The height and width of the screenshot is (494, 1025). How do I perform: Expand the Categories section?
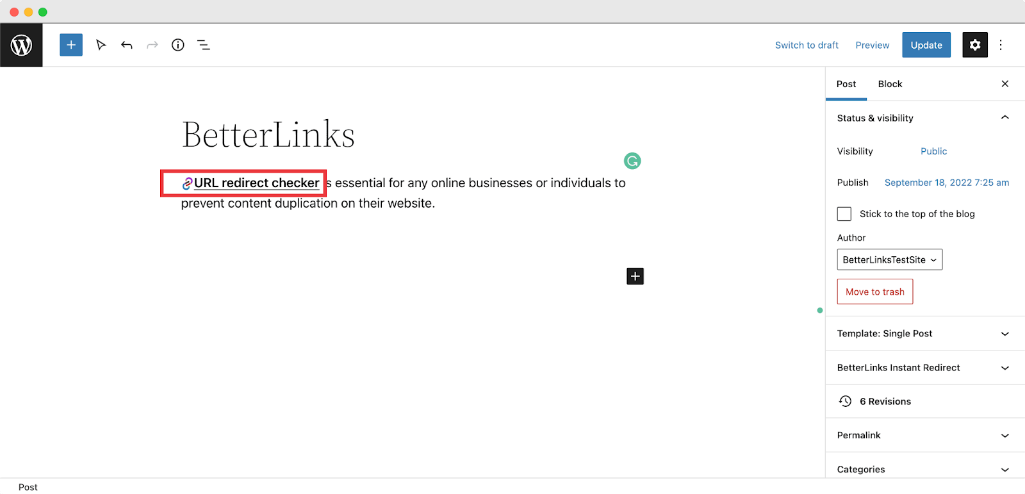click(925, 469)
